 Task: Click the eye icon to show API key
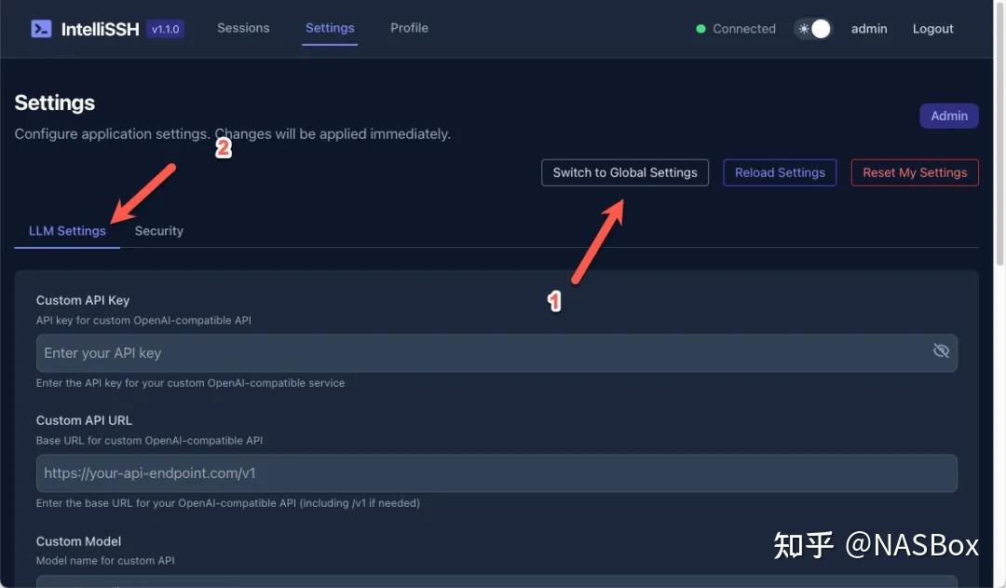[x=941, y=351]
